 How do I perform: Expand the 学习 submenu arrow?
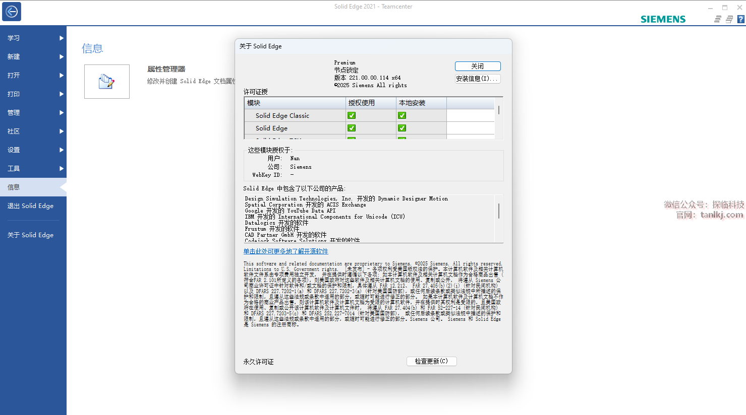(62, 38)
